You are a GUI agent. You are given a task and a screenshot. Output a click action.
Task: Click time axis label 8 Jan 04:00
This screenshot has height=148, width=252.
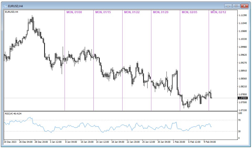[71, 142]
